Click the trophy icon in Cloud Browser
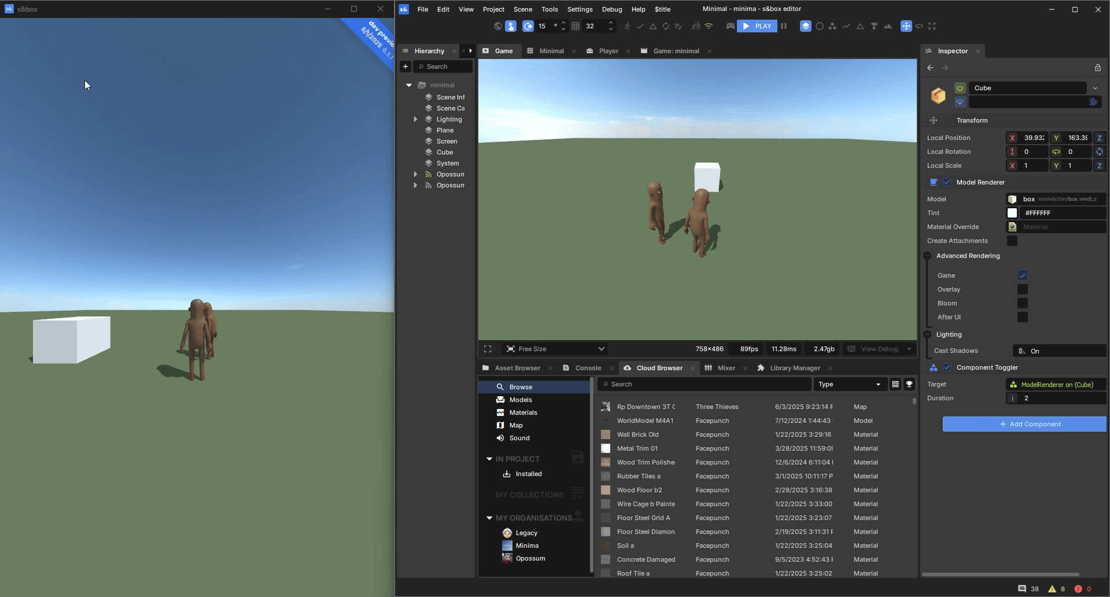This screenshot has width=1110, height=597. point(909,384)
